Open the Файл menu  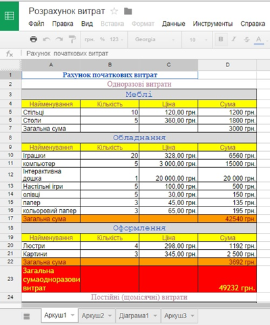36,24
